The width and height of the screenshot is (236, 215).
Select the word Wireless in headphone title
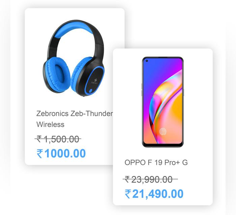(50, 124)
